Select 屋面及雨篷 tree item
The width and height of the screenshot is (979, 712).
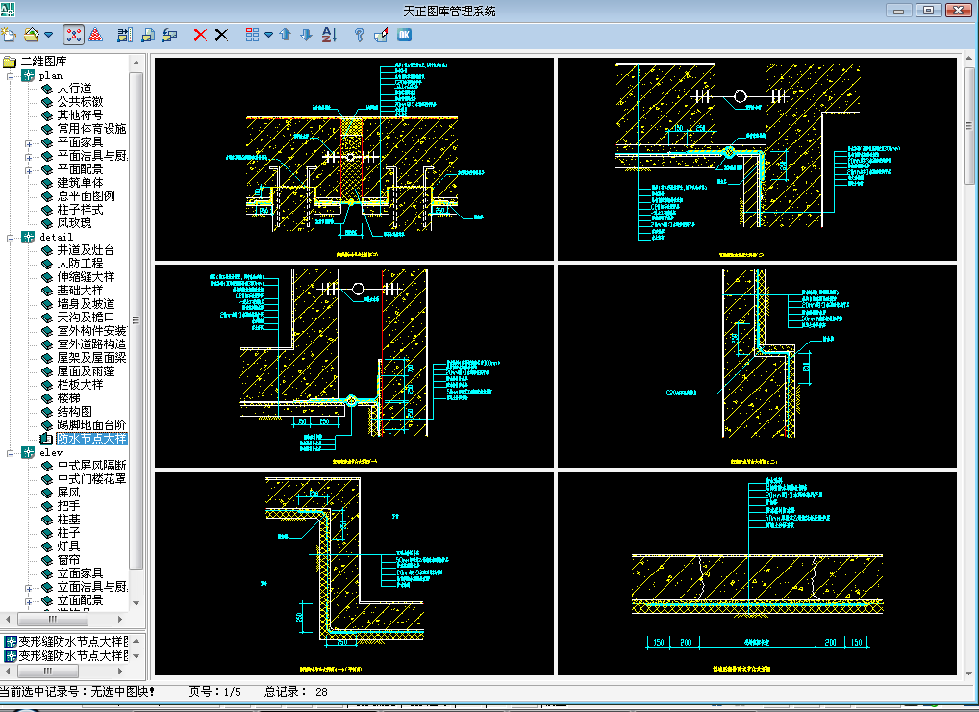click(x=86, y=371)
